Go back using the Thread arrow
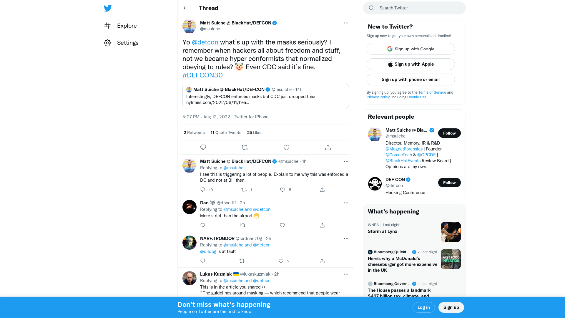565x318 pixels. click(x=185, y=8)
